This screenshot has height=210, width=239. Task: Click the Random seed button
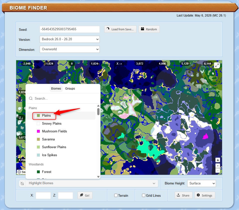(x=149, y=29)
